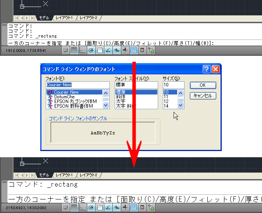Toggle lineweight display in the lower status bar
Viewport: 262px width, 213px height.
134,208
